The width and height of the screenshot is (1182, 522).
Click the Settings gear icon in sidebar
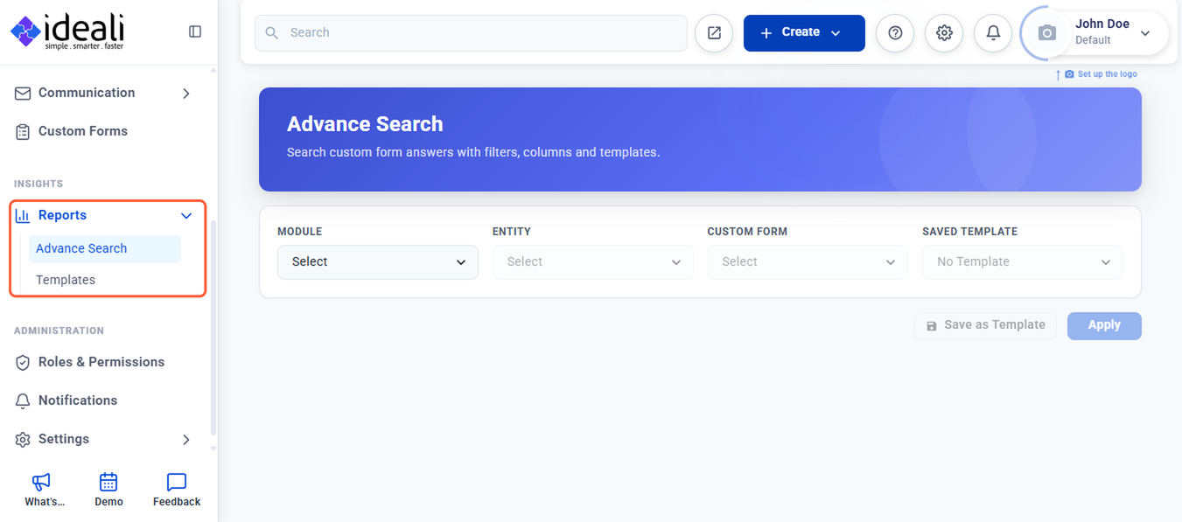(23, 439)
